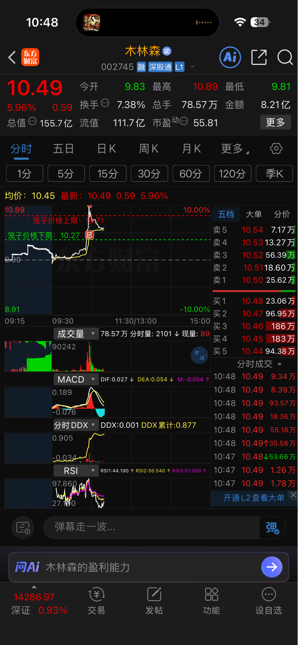The width and height of the screenshot is (298, 645).
Task: Open the Ai assistant circle icon
Action: click(x=230, y=57)
